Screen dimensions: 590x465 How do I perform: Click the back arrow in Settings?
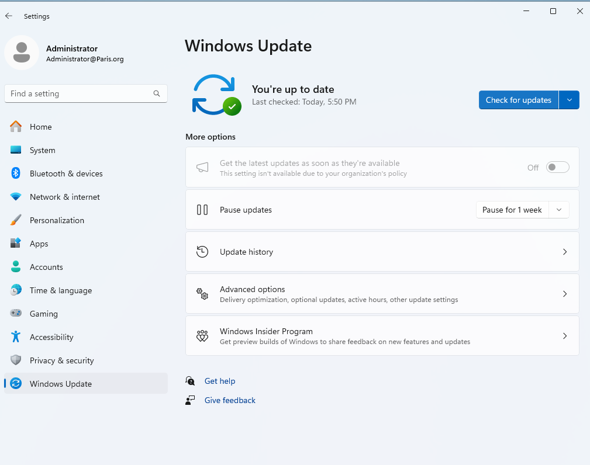coord(9,16)
